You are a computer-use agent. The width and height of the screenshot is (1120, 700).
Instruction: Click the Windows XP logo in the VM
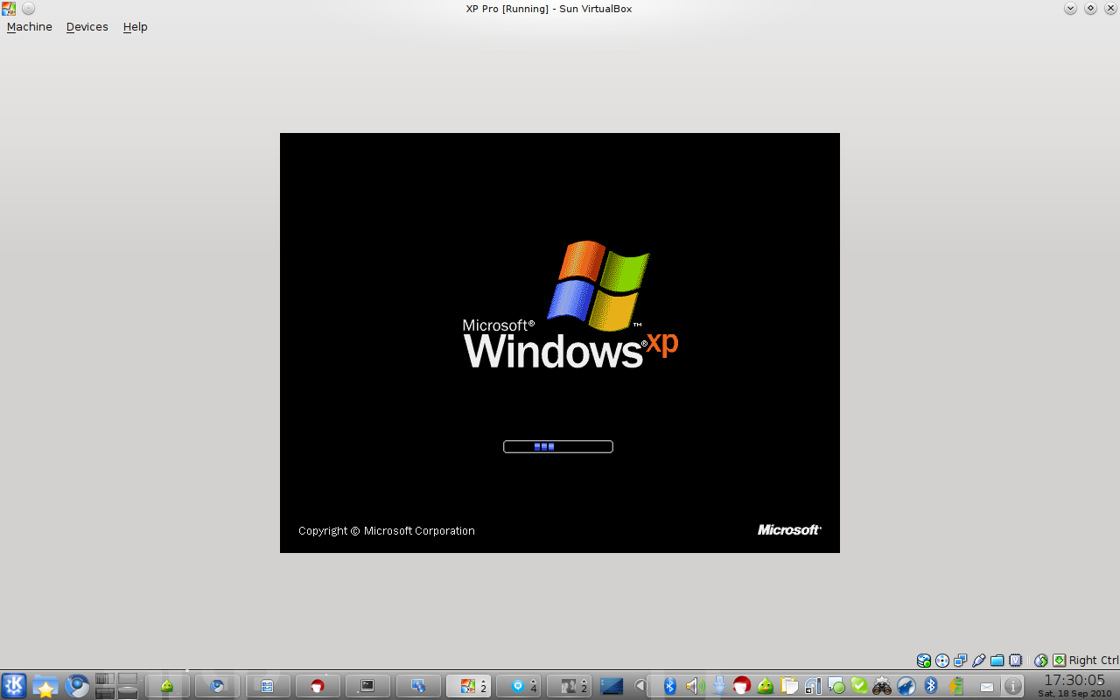pos(570,304)
